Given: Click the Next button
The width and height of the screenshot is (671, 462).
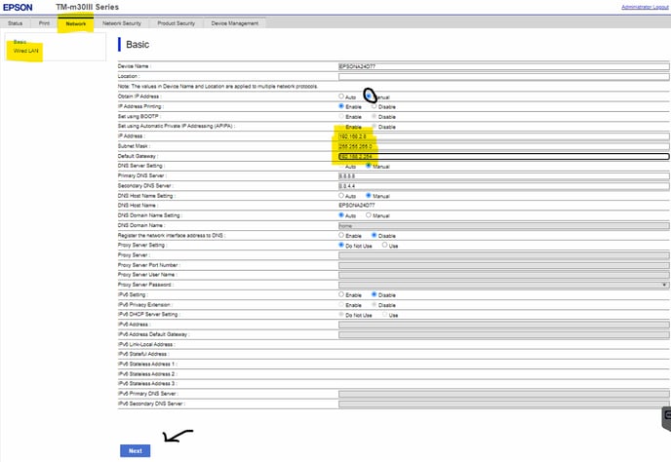Looking at the screenshot, I should click(135, 450).
